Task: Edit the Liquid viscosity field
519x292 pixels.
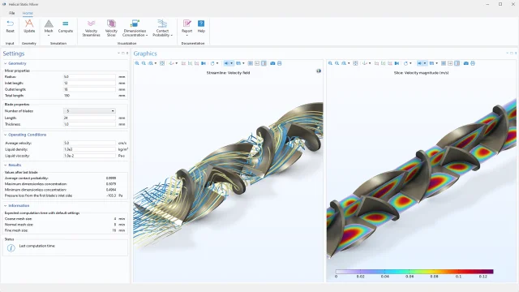Action: click(x=89, y=156)
